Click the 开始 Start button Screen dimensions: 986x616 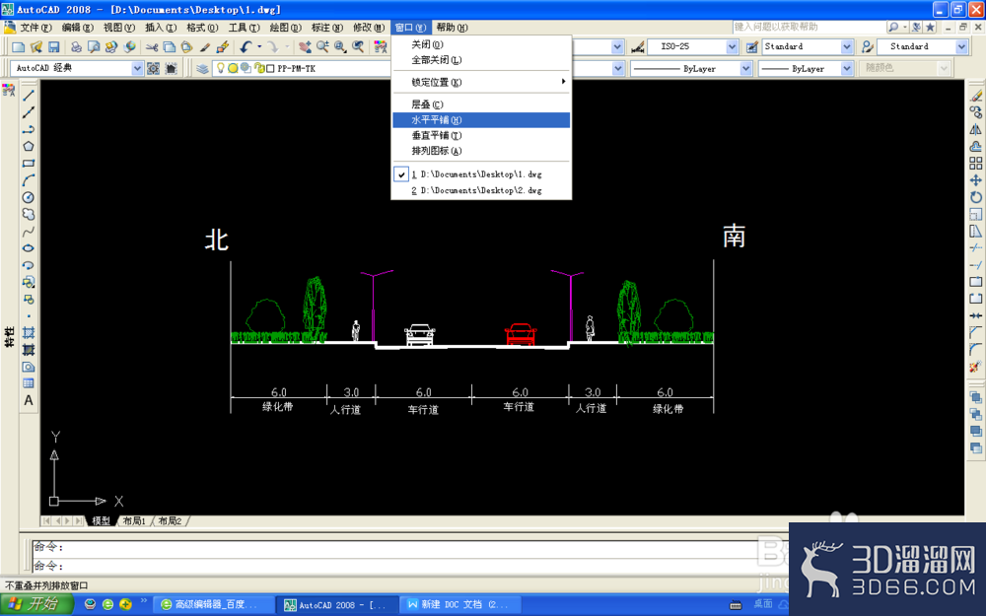coord(36,605)
